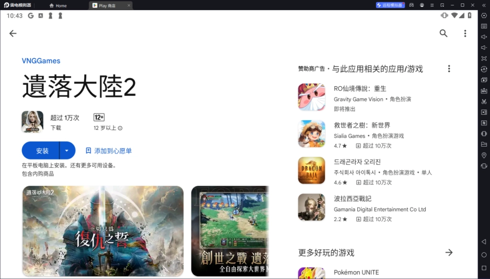The height and width of the screenshot is (279, 490).
Task: Add the game to wishlist (添加到心愿单)
Action: [109, 151]
